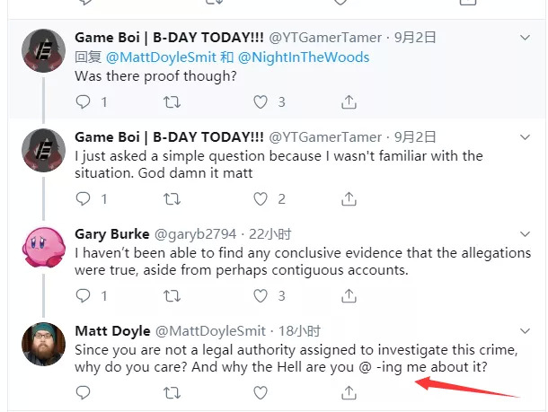This screenshot has height=412, width=548.
Task: Like Gary Burke's tweet about evidence
Action: (x=261, y=295)
